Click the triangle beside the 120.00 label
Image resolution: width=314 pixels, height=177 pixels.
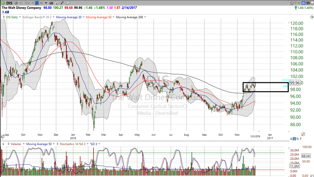coord(288,23)
